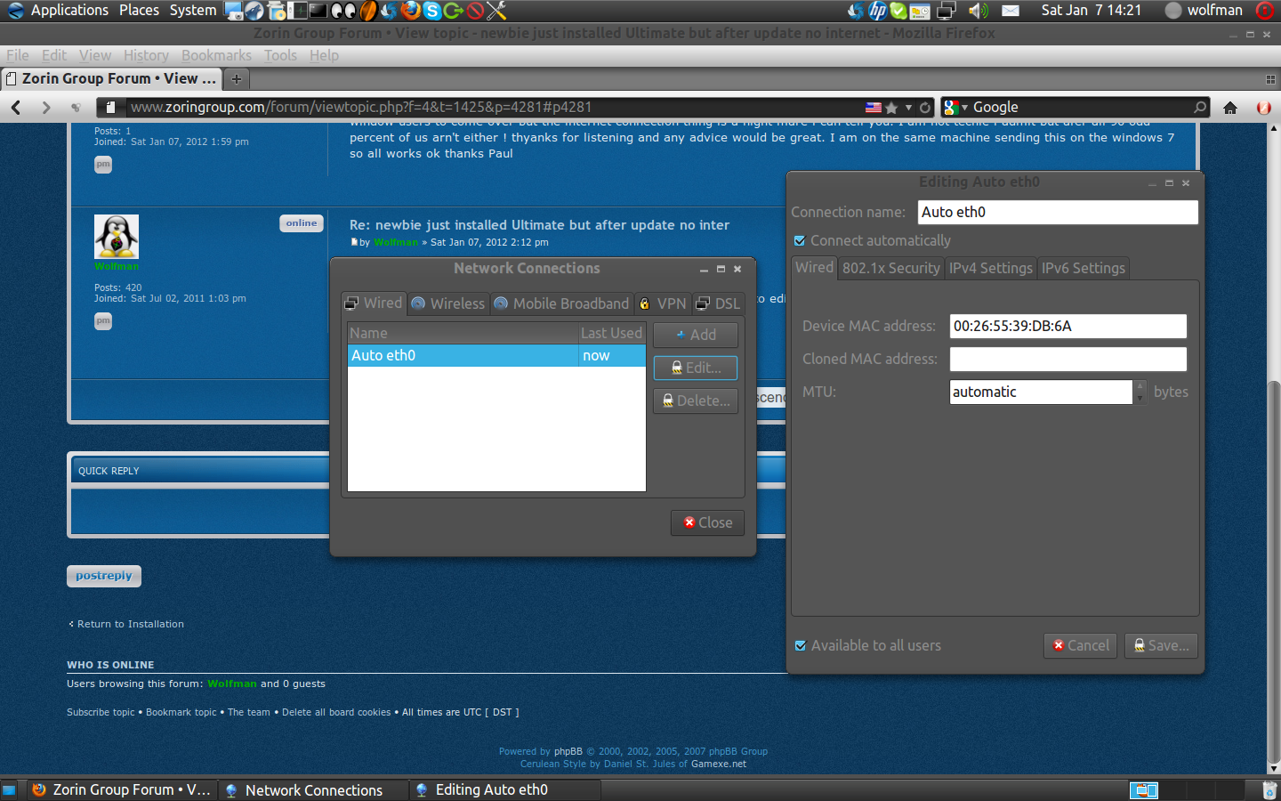Open the 802.1x Security tab
Image resolution: width=1281 pixels, height=801 pixels.
pyautogui.click(x=890, y=268)
